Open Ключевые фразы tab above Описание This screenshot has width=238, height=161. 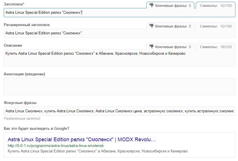170,47
